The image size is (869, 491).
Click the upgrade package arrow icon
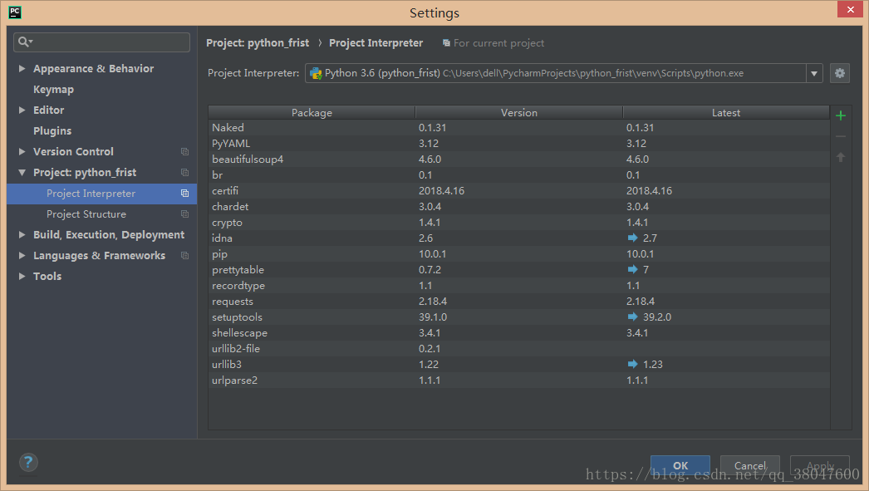pos(840,157)
